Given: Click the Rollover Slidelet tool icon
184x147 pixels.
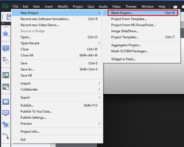Looking at the screenshot, I should coord(6,113).
